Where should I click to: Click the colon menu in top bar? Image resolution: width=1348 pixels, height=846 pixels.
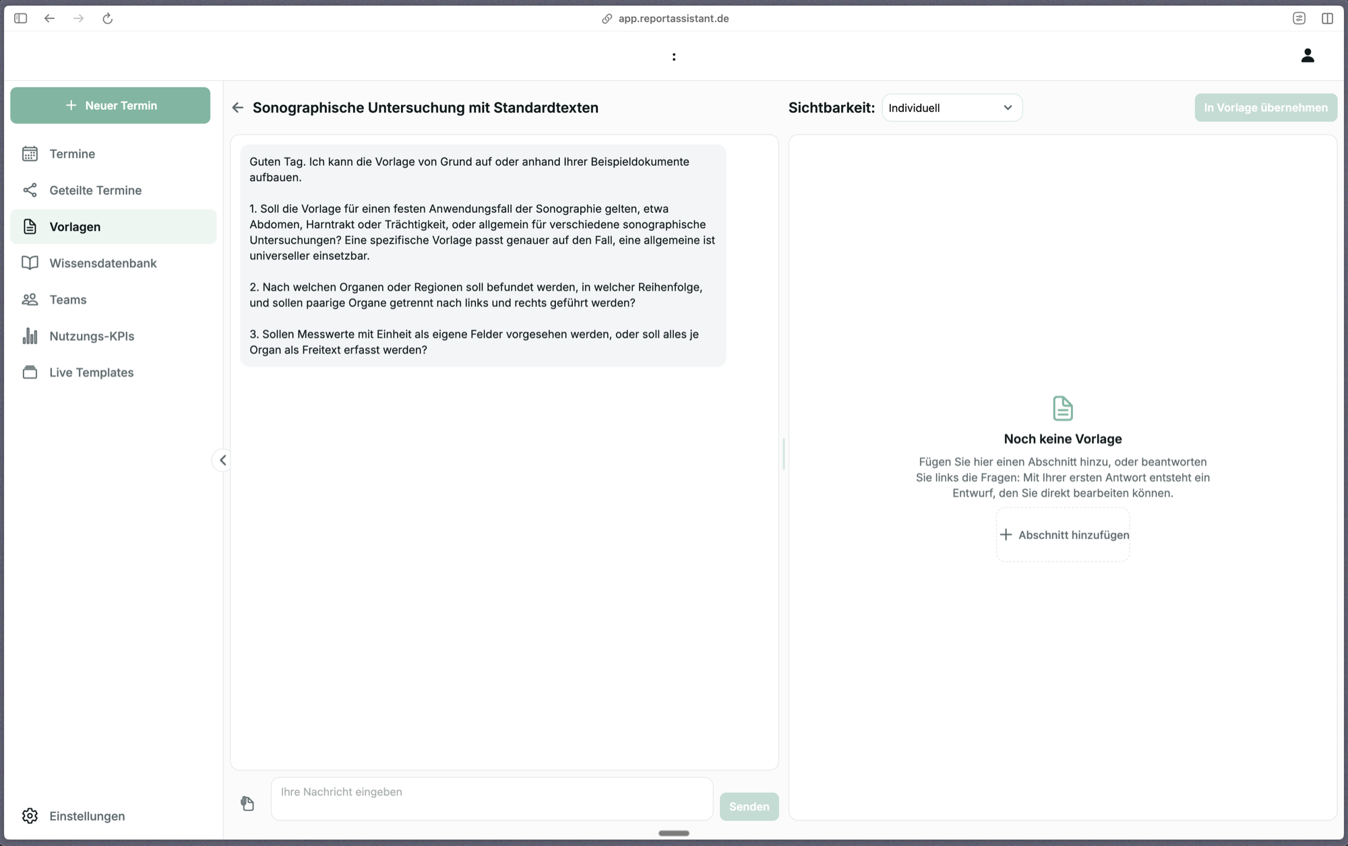[x=674, y=57]
